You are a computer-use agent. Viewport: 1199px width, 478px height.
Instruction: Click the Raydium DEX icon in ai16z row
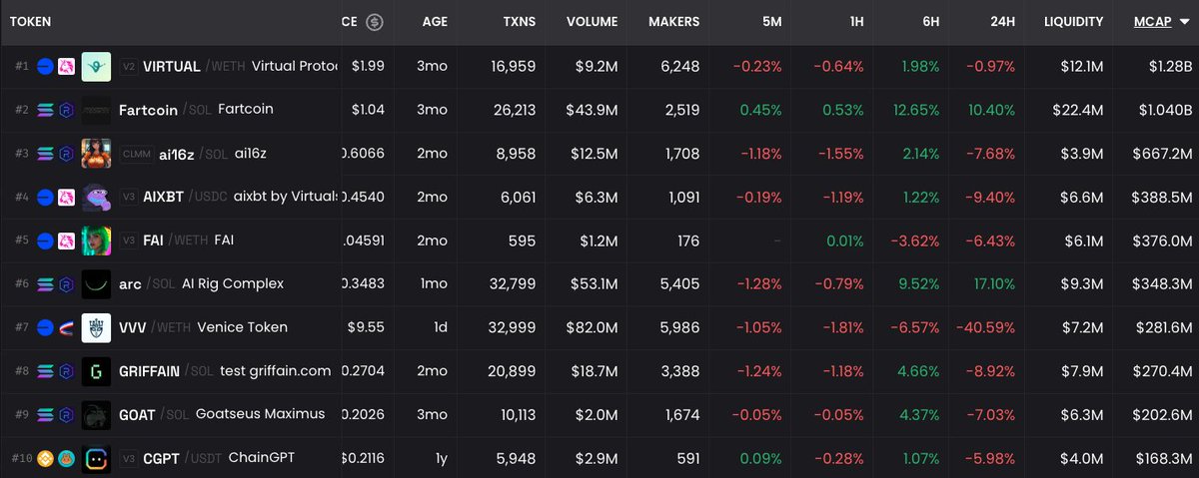click(66, 154)
